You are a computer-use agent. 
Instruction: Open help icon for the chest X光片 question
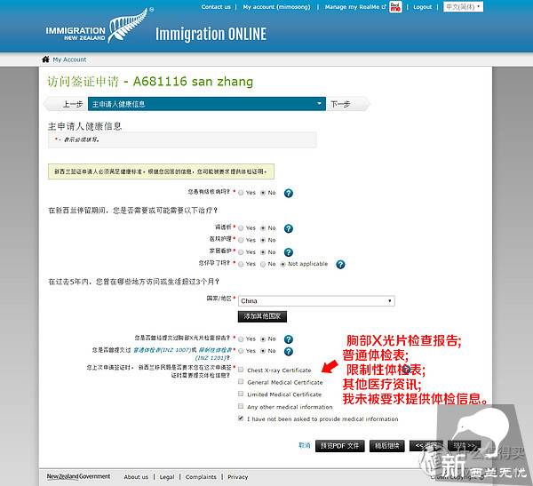coord(288,339)
